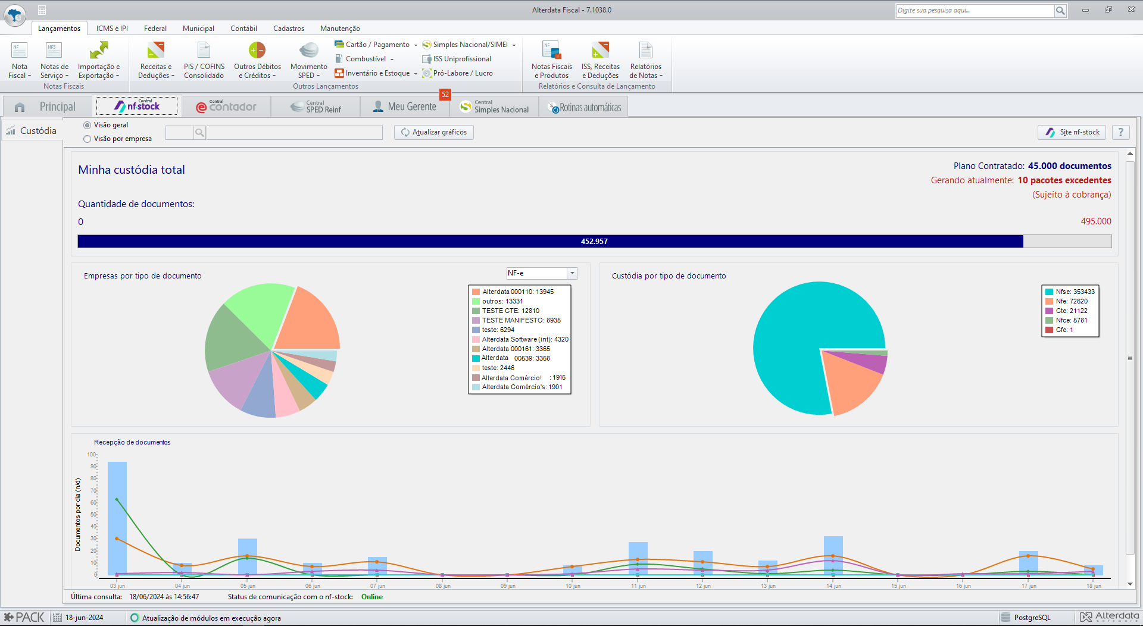Open the Notas de Serviço icon
This screenshot has width=1143, height=626.
54,51
